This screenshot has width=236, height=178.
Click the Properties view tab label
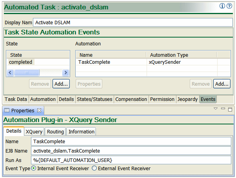(x=23, y=111)
